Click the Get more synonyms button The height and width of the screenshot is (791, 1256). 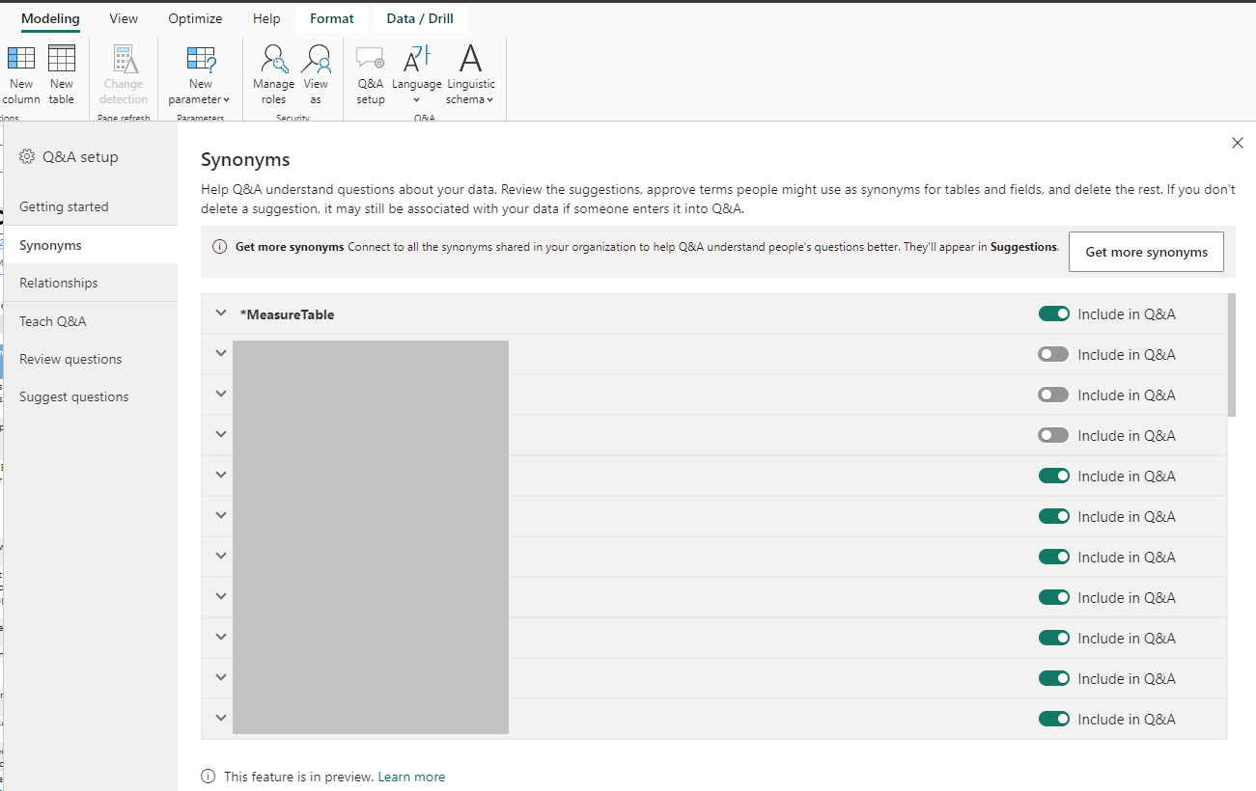click(1146, 252)
